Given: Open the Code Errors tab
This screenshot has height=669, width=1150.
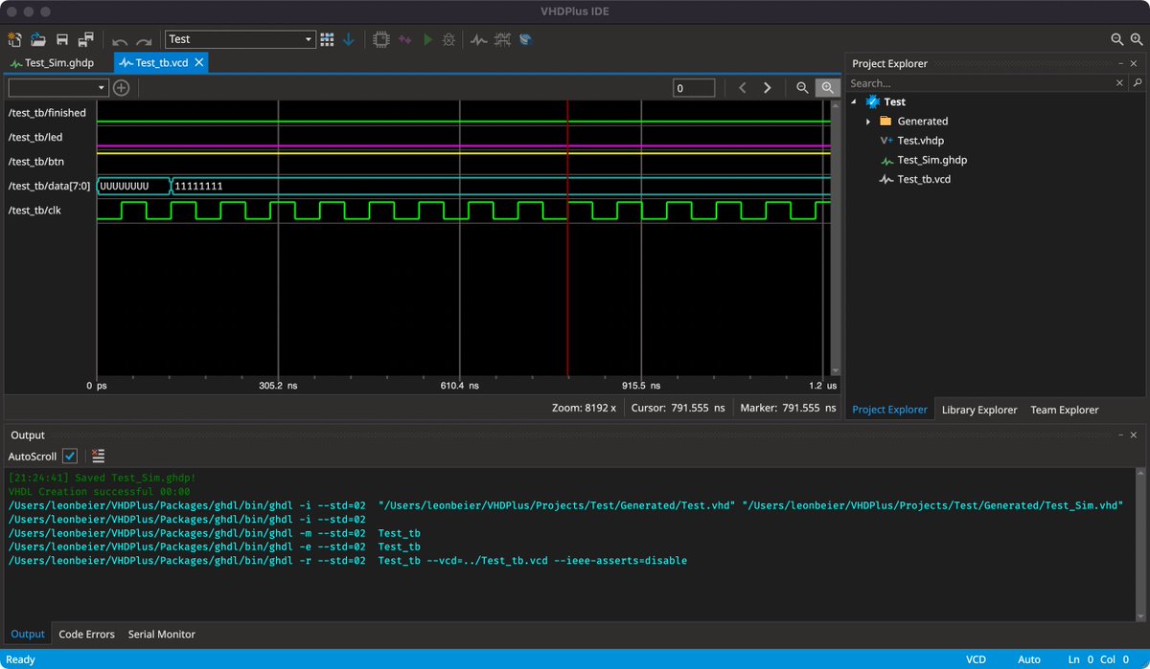Looking at the screenshot, I should click(x=86, y=634).
